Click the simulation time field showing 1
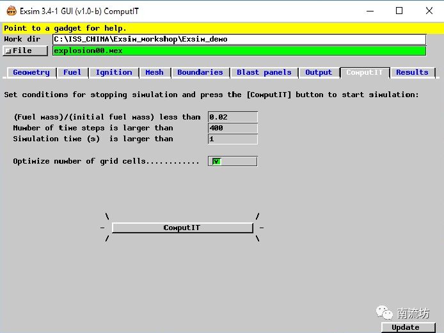The height and width of the screenshot is (333, 444). (232, 139)
